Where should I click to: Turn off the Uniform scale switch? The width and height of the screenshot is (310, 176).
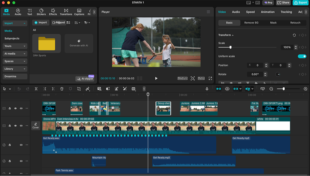point(302,56)
